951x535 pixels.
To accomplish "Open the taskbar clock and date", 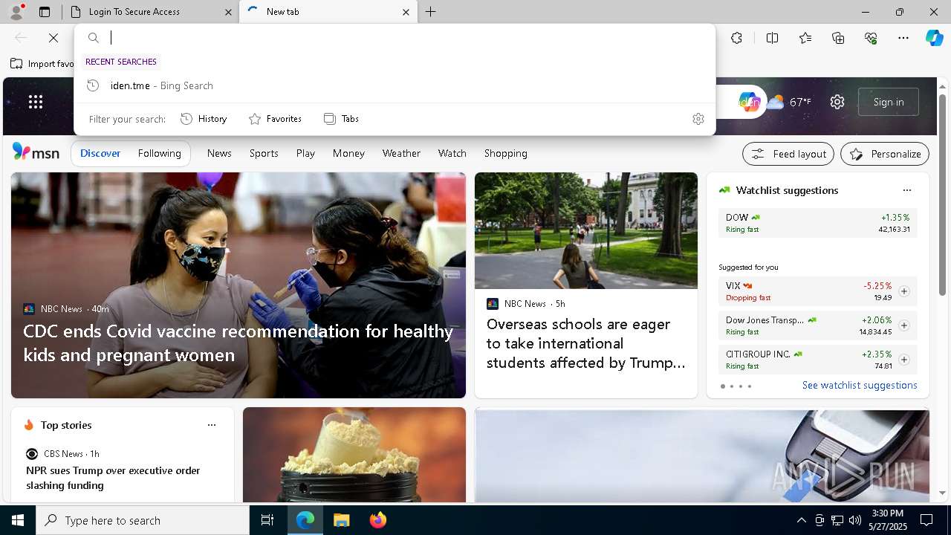I will tap(887, 520).
